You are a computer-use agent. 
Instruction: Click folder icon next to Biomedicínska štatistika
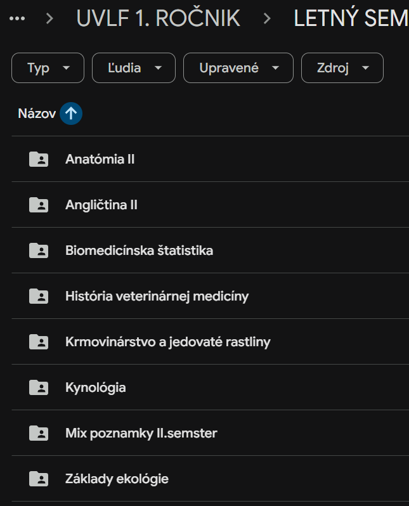pyautogui.click(x=39, y=250)
